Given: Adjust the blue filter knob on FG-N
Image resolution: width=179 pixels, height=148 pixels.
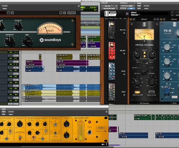Looking at the screenshot, I should click(x=167, y=90).
